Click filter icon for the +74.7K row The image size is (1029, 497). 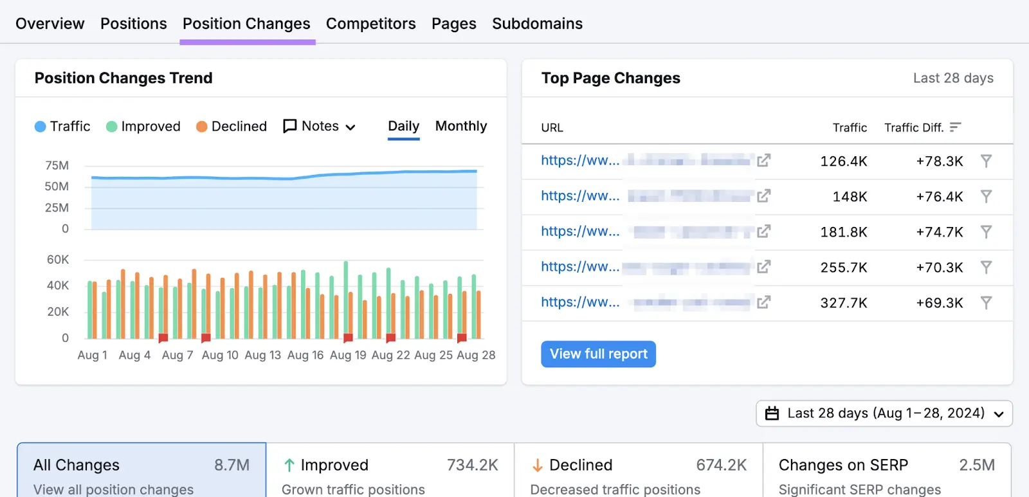tap(986, 231)
